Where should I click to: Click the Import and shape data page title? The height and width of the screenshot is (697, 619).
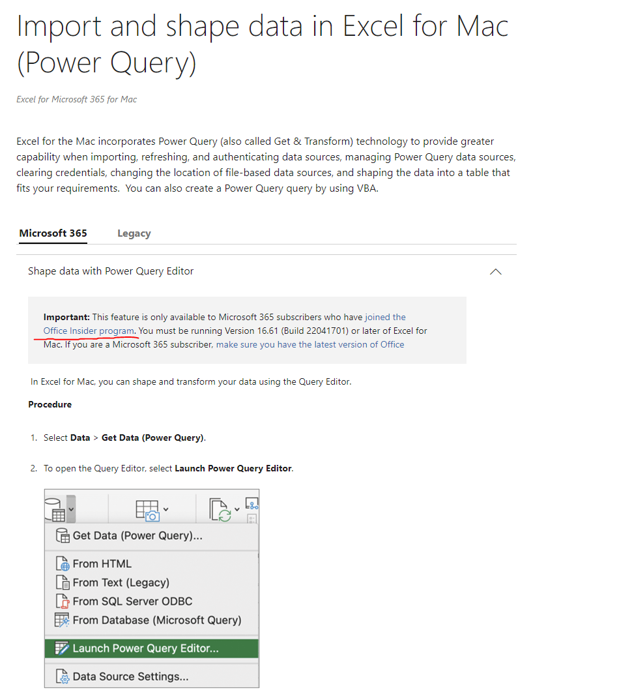pos(262,44)
